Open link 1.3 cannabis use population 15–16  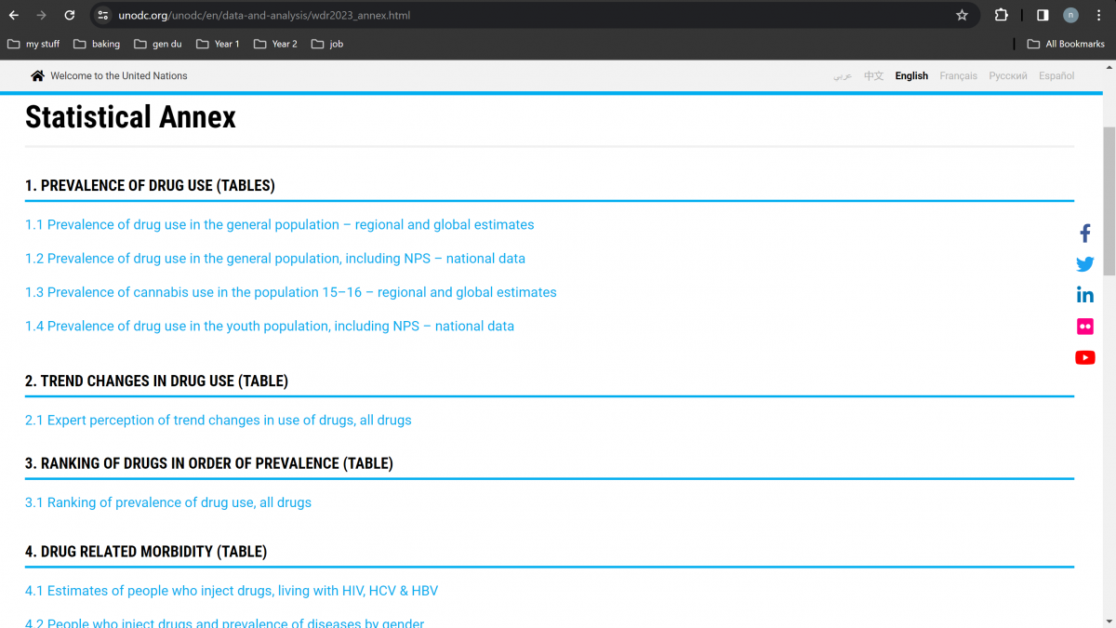(291, 292)
